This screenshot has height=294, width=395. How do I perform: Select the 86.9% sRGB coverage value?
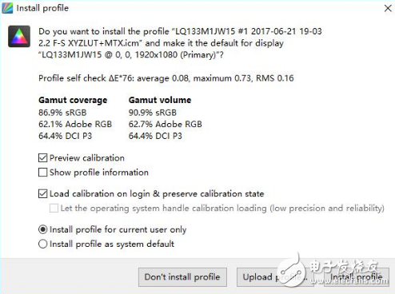point(62,113)
